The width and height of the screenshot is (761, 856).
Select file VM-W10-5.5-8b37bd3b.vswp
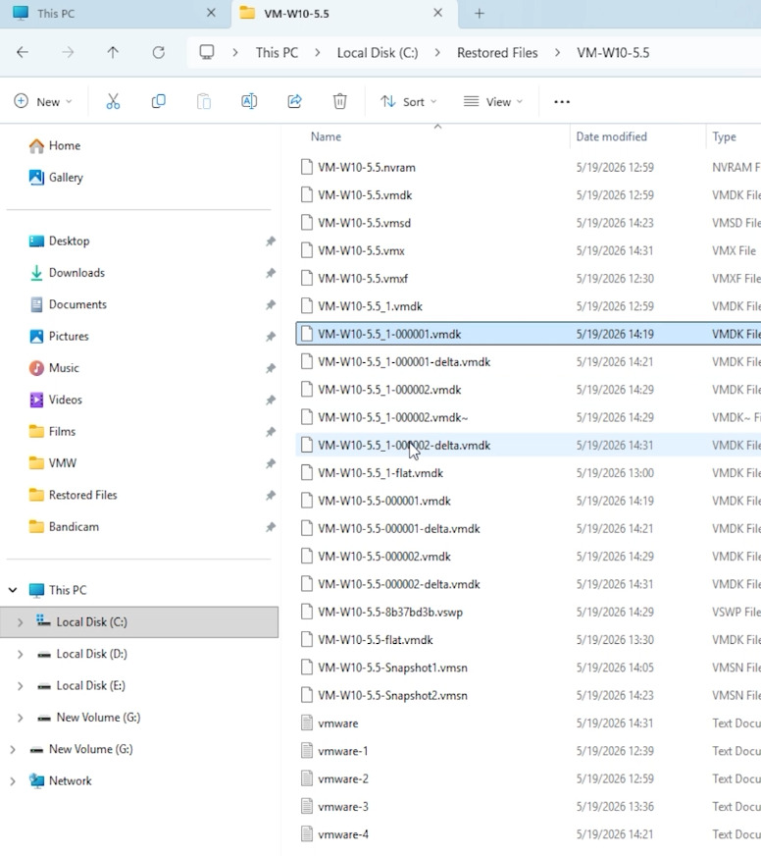(x=528, y=612)
